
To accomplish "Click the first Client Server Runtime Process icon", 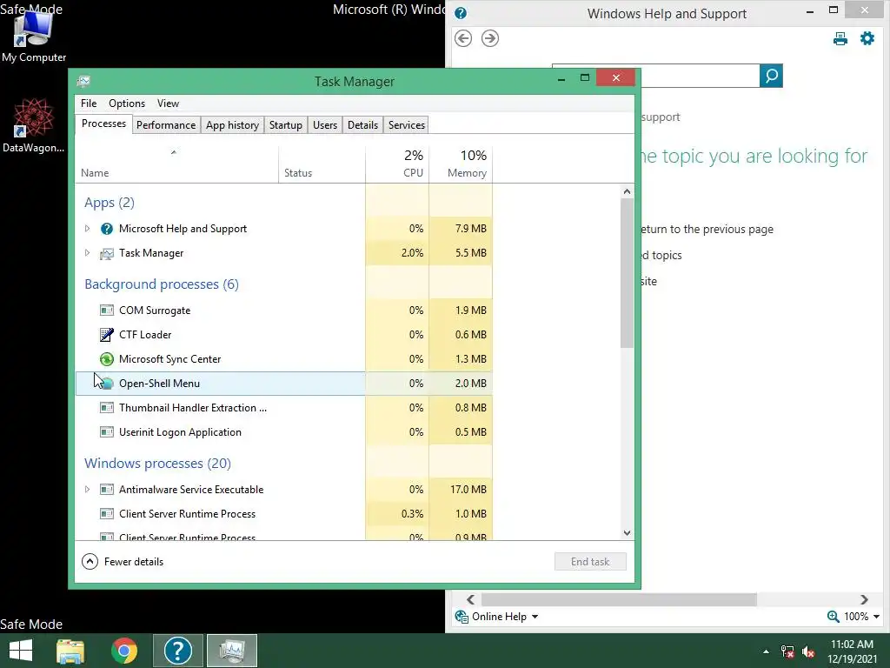I will [x=107, y=513].
